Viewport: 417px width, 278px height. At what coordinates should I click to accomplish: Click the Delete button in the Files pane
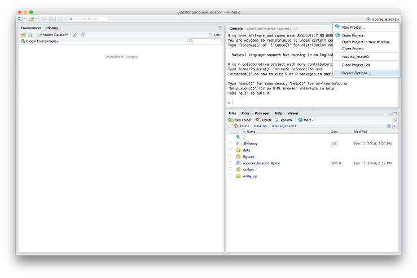(x=264, y=120)
